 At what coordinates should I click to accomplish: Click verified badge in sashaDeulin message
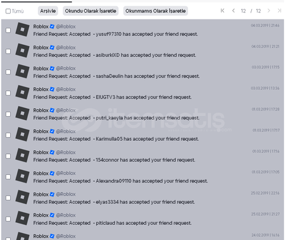(x=52, y=68)
